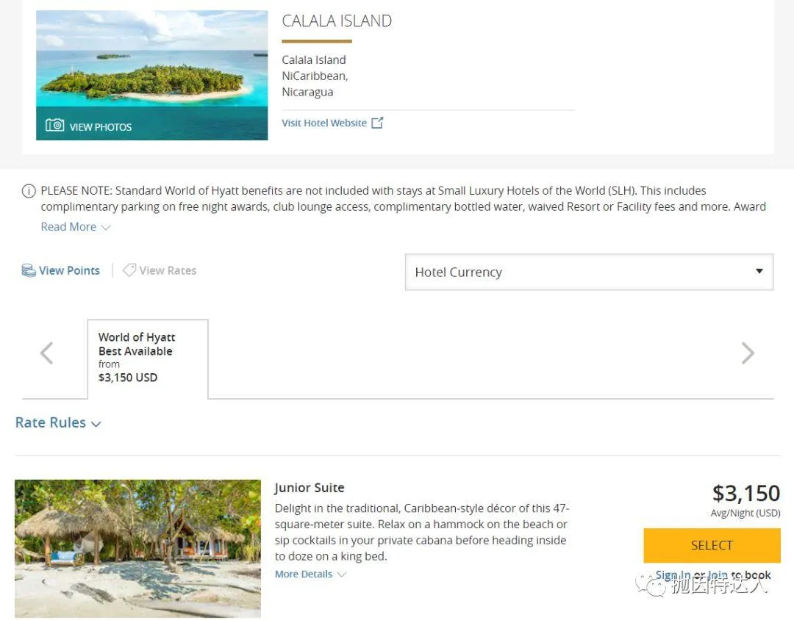Open the Hotel Currency dropdown
This screenshot has width=794, height=620.
589,272
